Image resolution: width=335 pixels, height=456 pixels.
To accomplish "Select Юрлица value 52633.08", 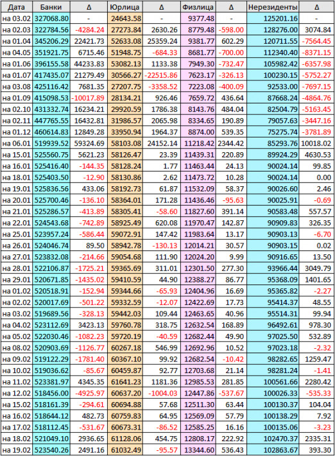I will coord(125,41).
